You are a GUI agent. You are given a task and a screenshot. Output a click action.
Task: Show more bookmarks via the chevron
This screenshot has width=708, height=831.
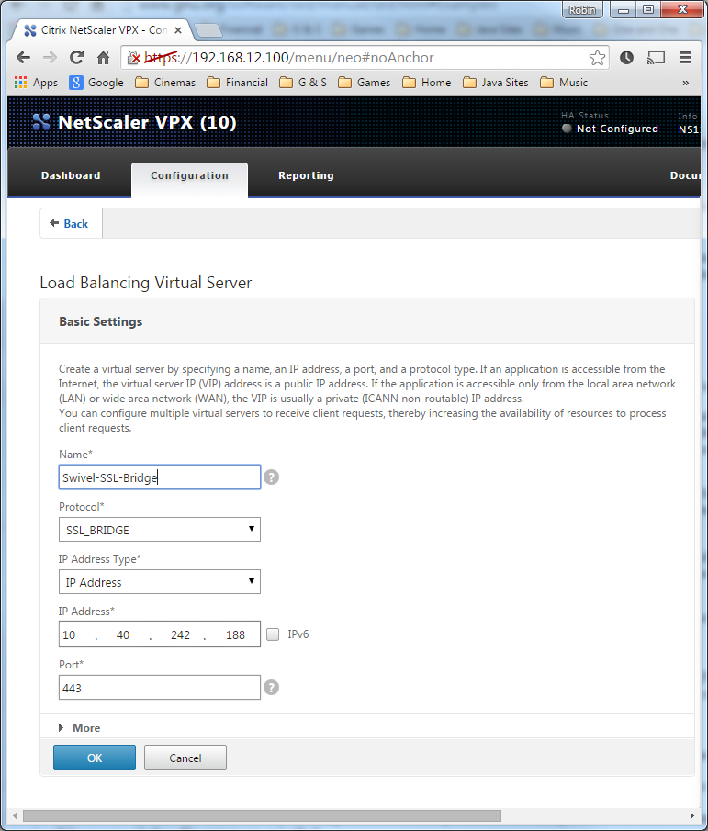click(x=686, y=84)
